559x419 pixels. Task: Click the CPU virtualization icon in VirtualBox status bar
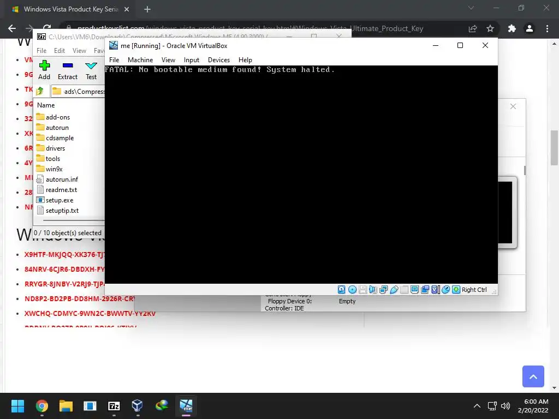tap(435, 290)
